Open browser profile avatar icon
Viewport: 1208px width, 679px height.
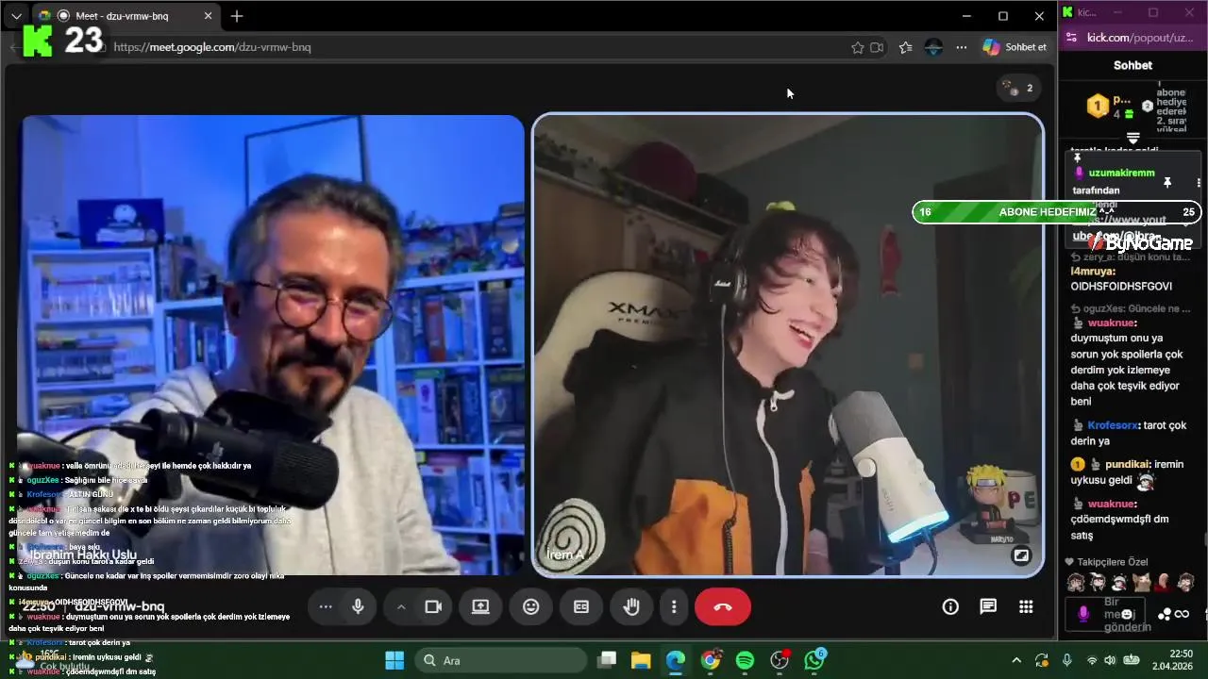pos(933,47)
